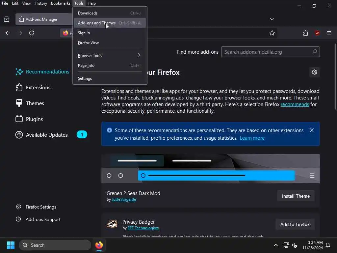This screenshot has width=337, height=253.
Task: Click the Grenen 2 Seas theme preview
Action: [x=211, y=168]
